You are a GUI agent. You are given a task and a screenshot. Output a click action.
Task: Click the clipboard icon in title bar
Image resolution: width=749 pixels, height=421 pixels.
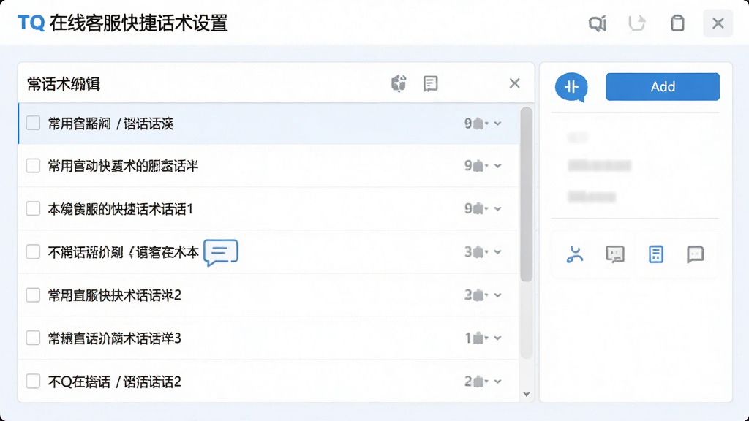coord(677,23)
